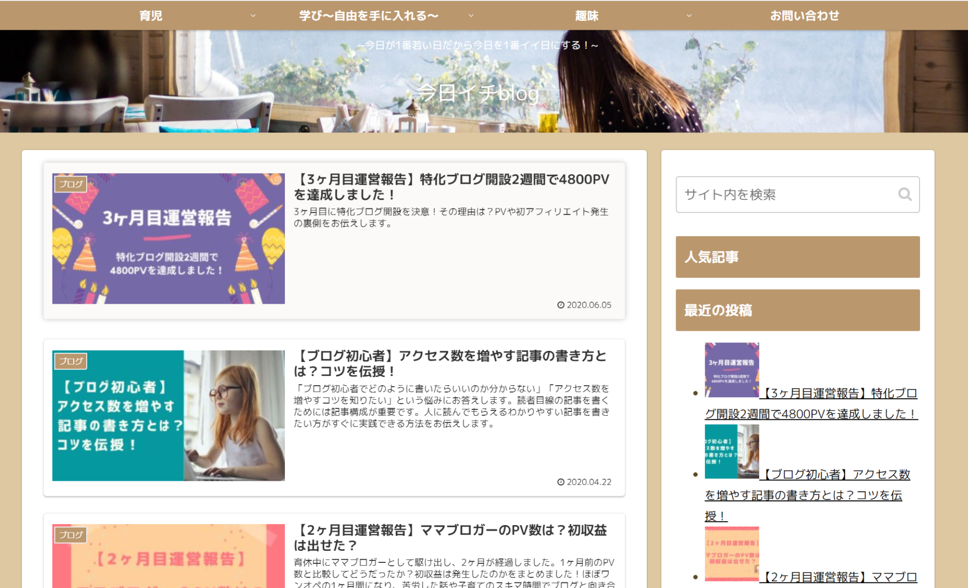Expand the 育児 dropdown chevron
Image resolution: width=968 pixels, height=588 pixels.
tap(253, 16)
